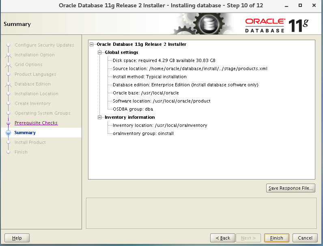The height and width of the screenshot is (246, 323).
Task: Select the Finish step in sidebar
Action: (21, 152)
